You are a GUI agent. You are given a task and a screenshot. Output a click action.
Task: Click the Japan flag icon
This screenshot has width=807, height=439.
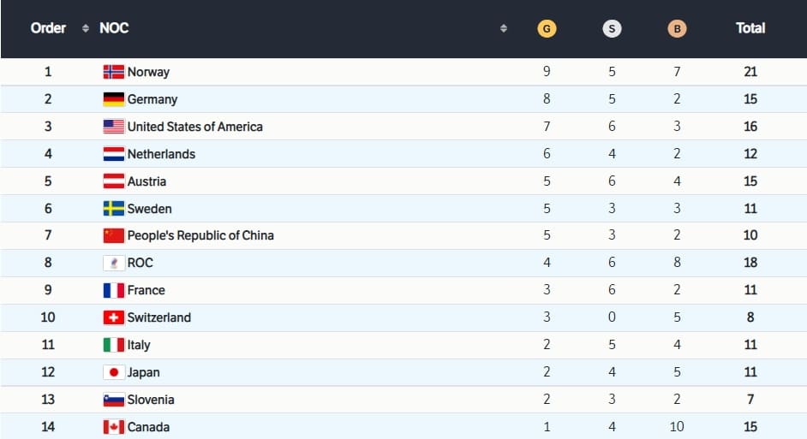click(113, 372)
